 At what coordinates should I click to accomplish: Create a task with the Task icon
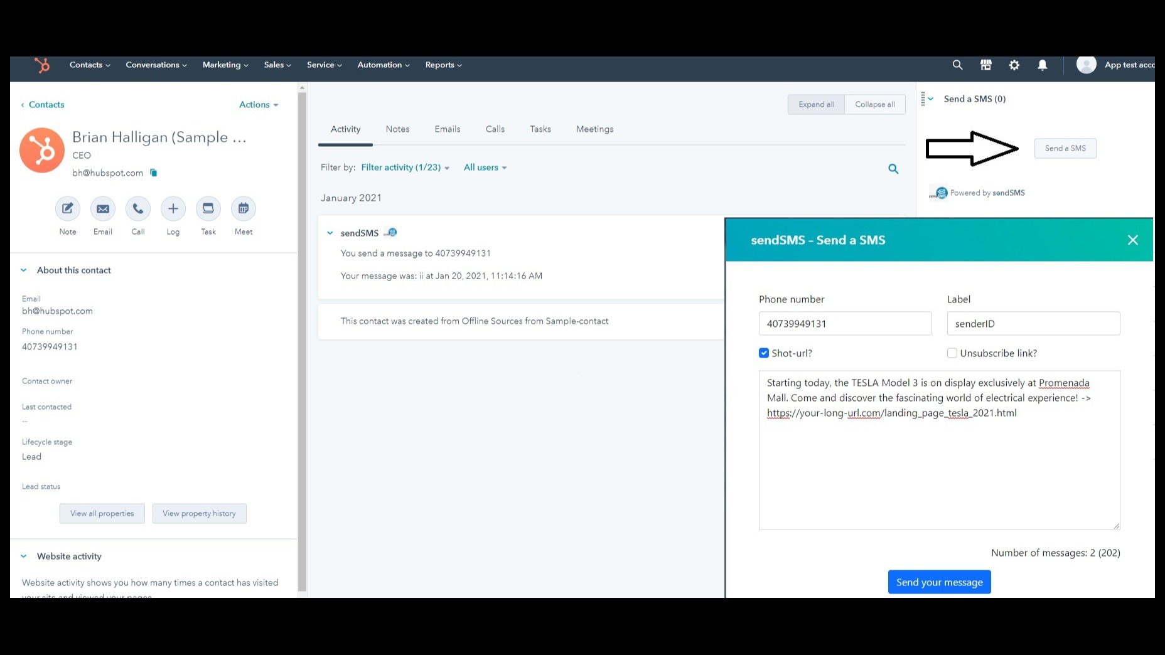(x=208, y=209)
